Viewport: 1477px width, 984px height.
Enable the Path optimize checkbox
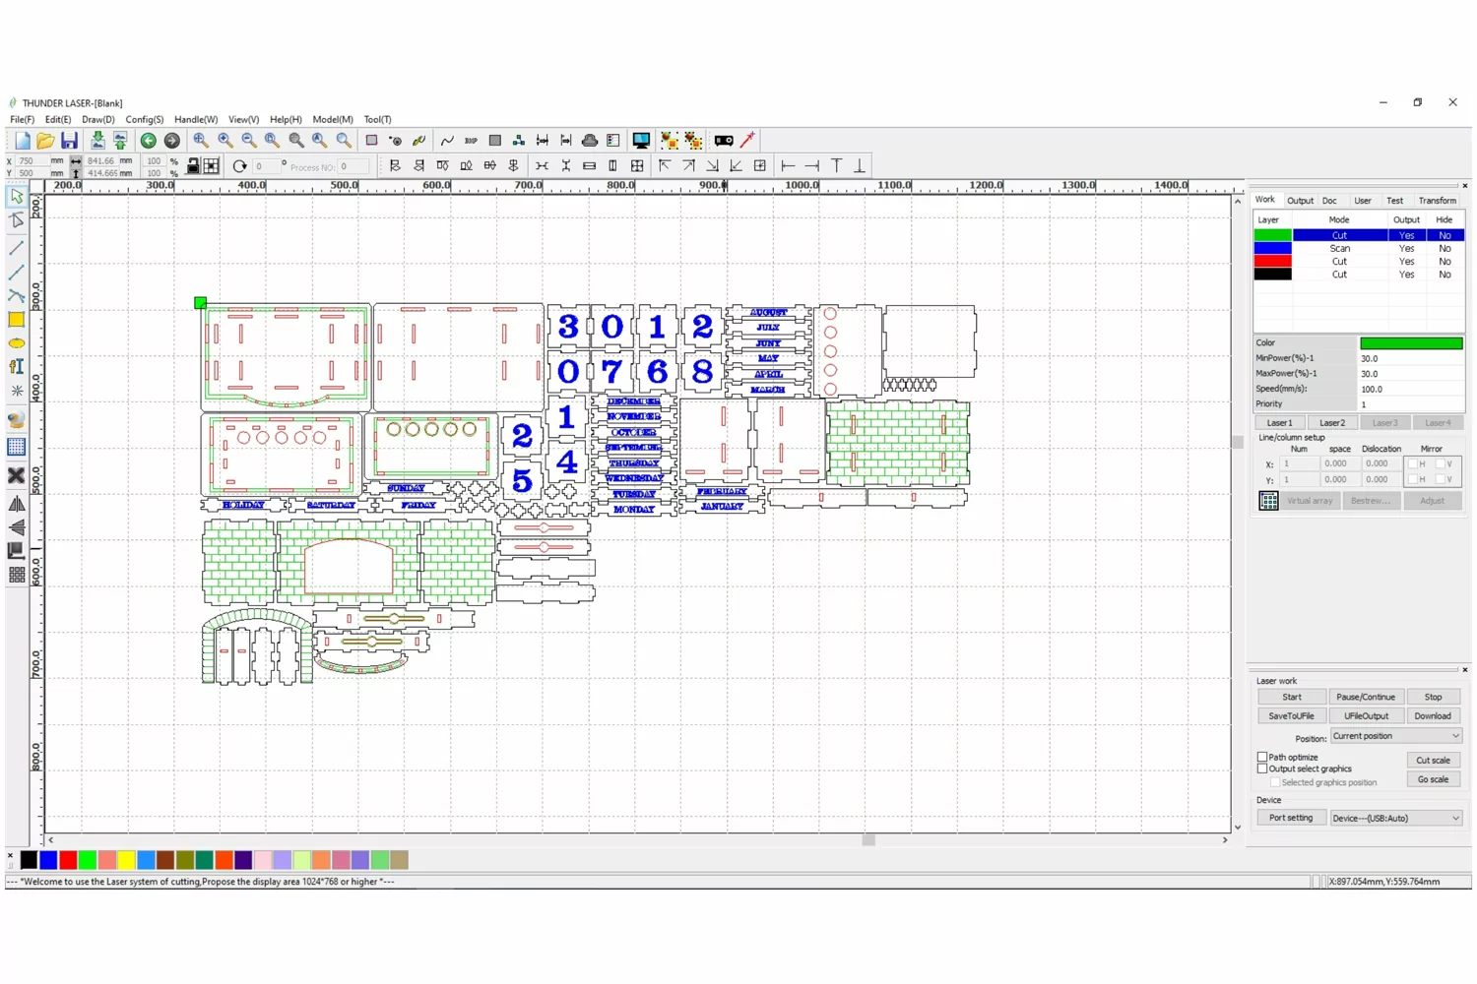click(1262, 757)
